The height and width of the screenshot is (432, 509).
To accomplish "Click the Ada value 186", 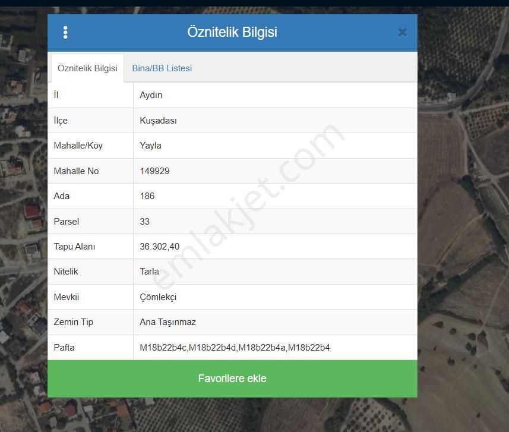I will [x=147, y=196].
